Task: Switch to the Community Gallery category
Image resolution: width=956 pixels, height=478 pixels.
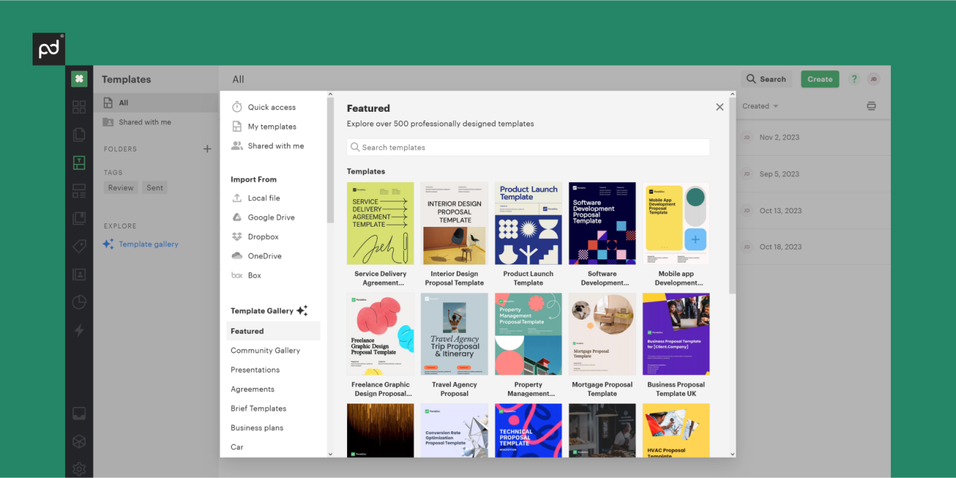Action: 265,350
